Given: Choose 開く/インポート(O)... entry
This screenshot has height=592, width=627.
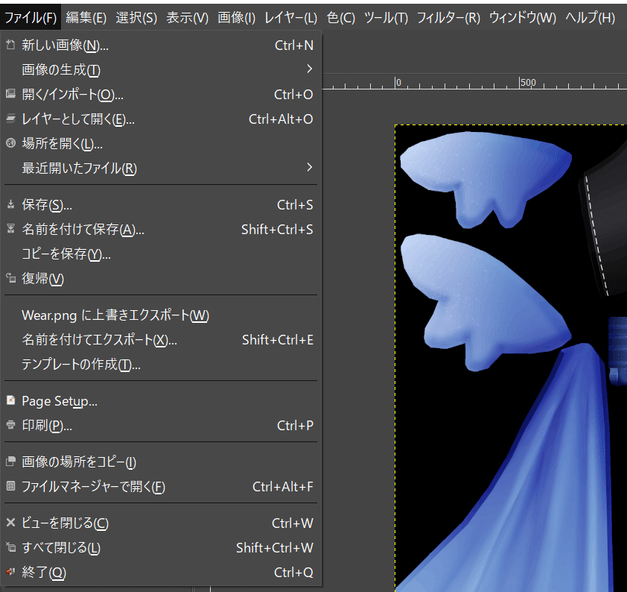Looking at the screenshot, I should (161, 95).
